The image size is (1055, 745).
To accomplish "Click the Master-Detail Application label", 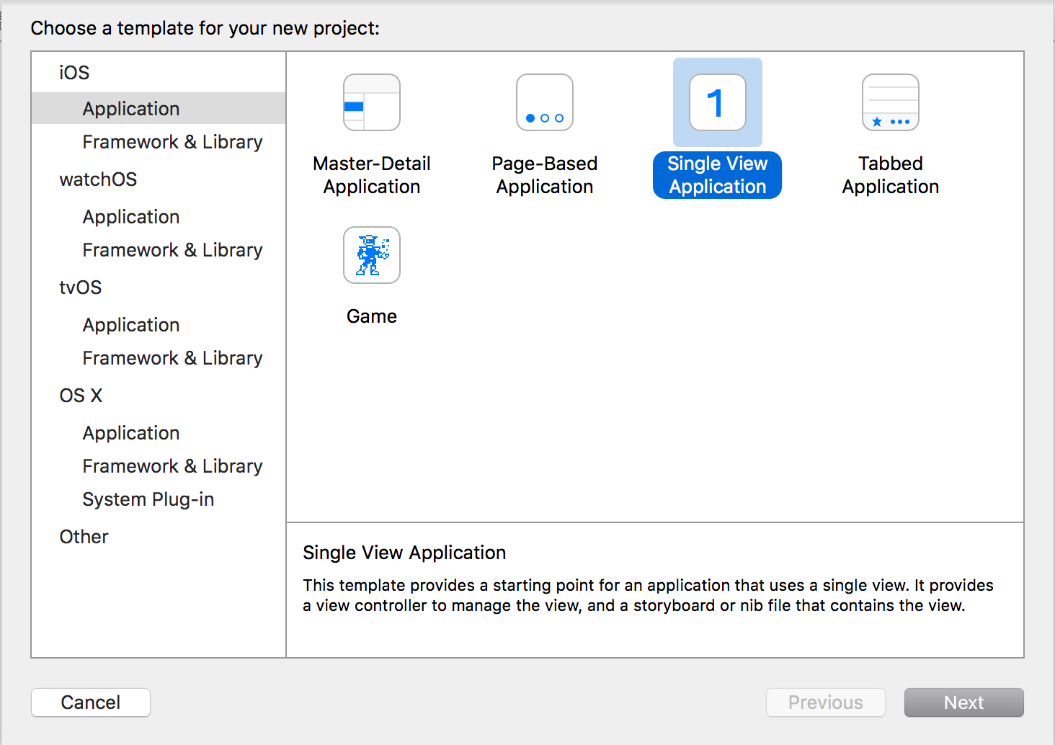I will [x=372, y=175].
